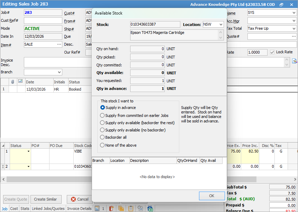Click the Price Inc. 82.50 cell

pos(250,156)
